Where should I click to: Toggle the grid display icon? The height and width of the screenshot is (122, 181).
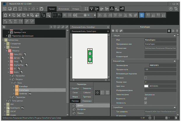tap(55, 15)
